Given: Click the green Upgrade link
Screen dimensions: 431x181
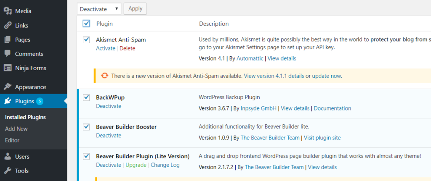Looking at the screenshot, I should [136, 165].
